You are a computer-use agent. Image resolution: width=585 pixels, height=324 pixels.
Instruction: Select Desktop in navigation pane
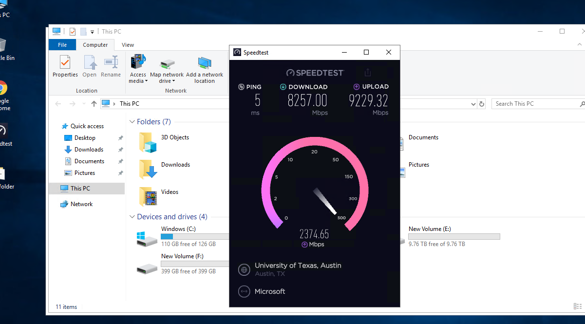pos(85,138)
